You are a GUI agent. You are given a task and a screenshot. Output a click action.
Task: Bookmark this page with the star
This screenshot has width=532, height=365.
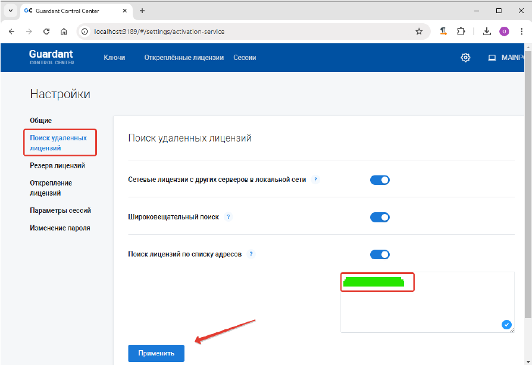[419, 32]
